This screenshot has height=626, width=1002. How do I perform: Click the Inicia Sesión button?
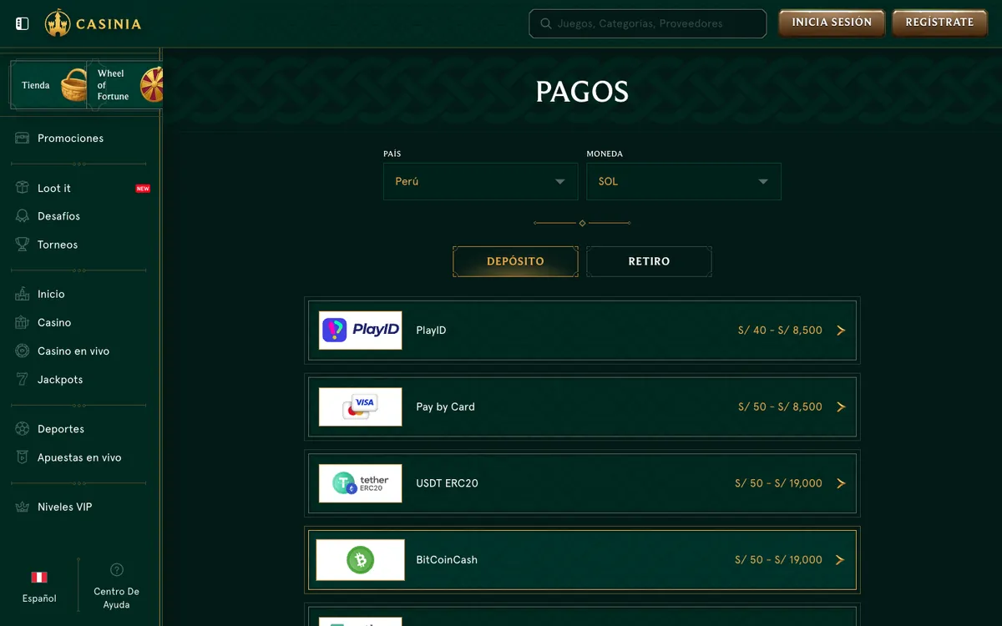832,23
